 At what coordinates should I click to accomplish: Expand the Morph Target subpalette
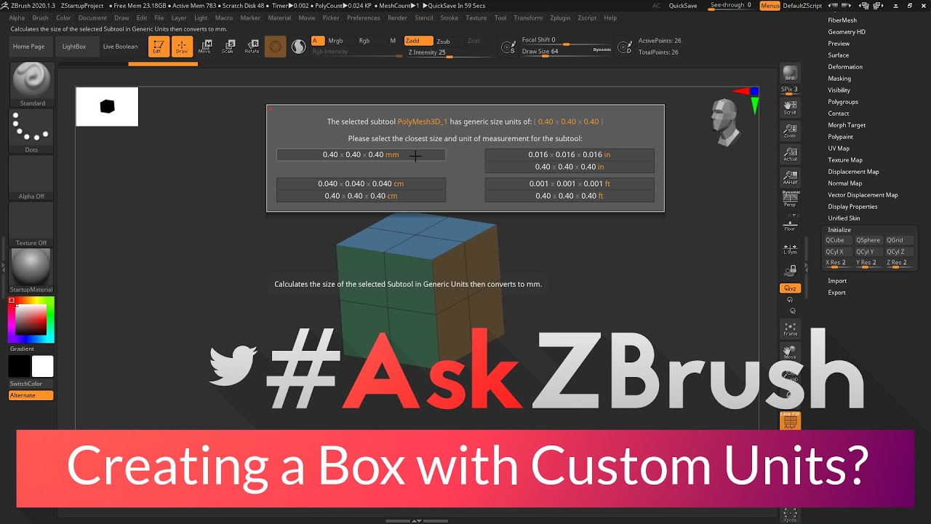pyautogui.click(x=847, y=125)
